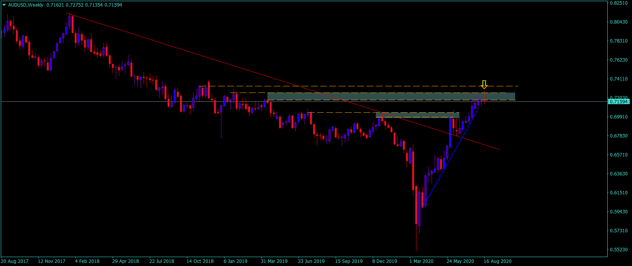Click the 0.65710 price axis label

pos(618,155)
